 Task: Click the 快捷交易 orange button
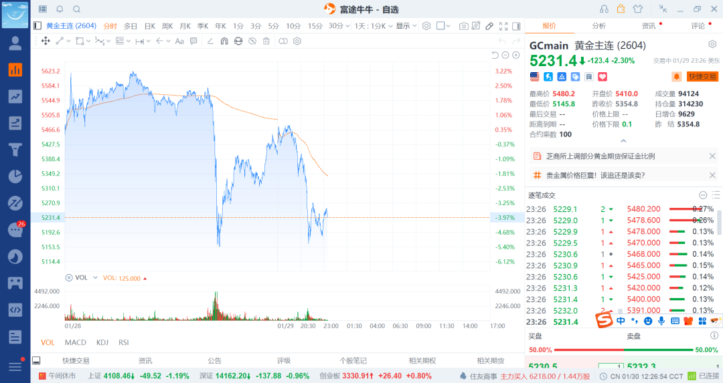[702, 76]
